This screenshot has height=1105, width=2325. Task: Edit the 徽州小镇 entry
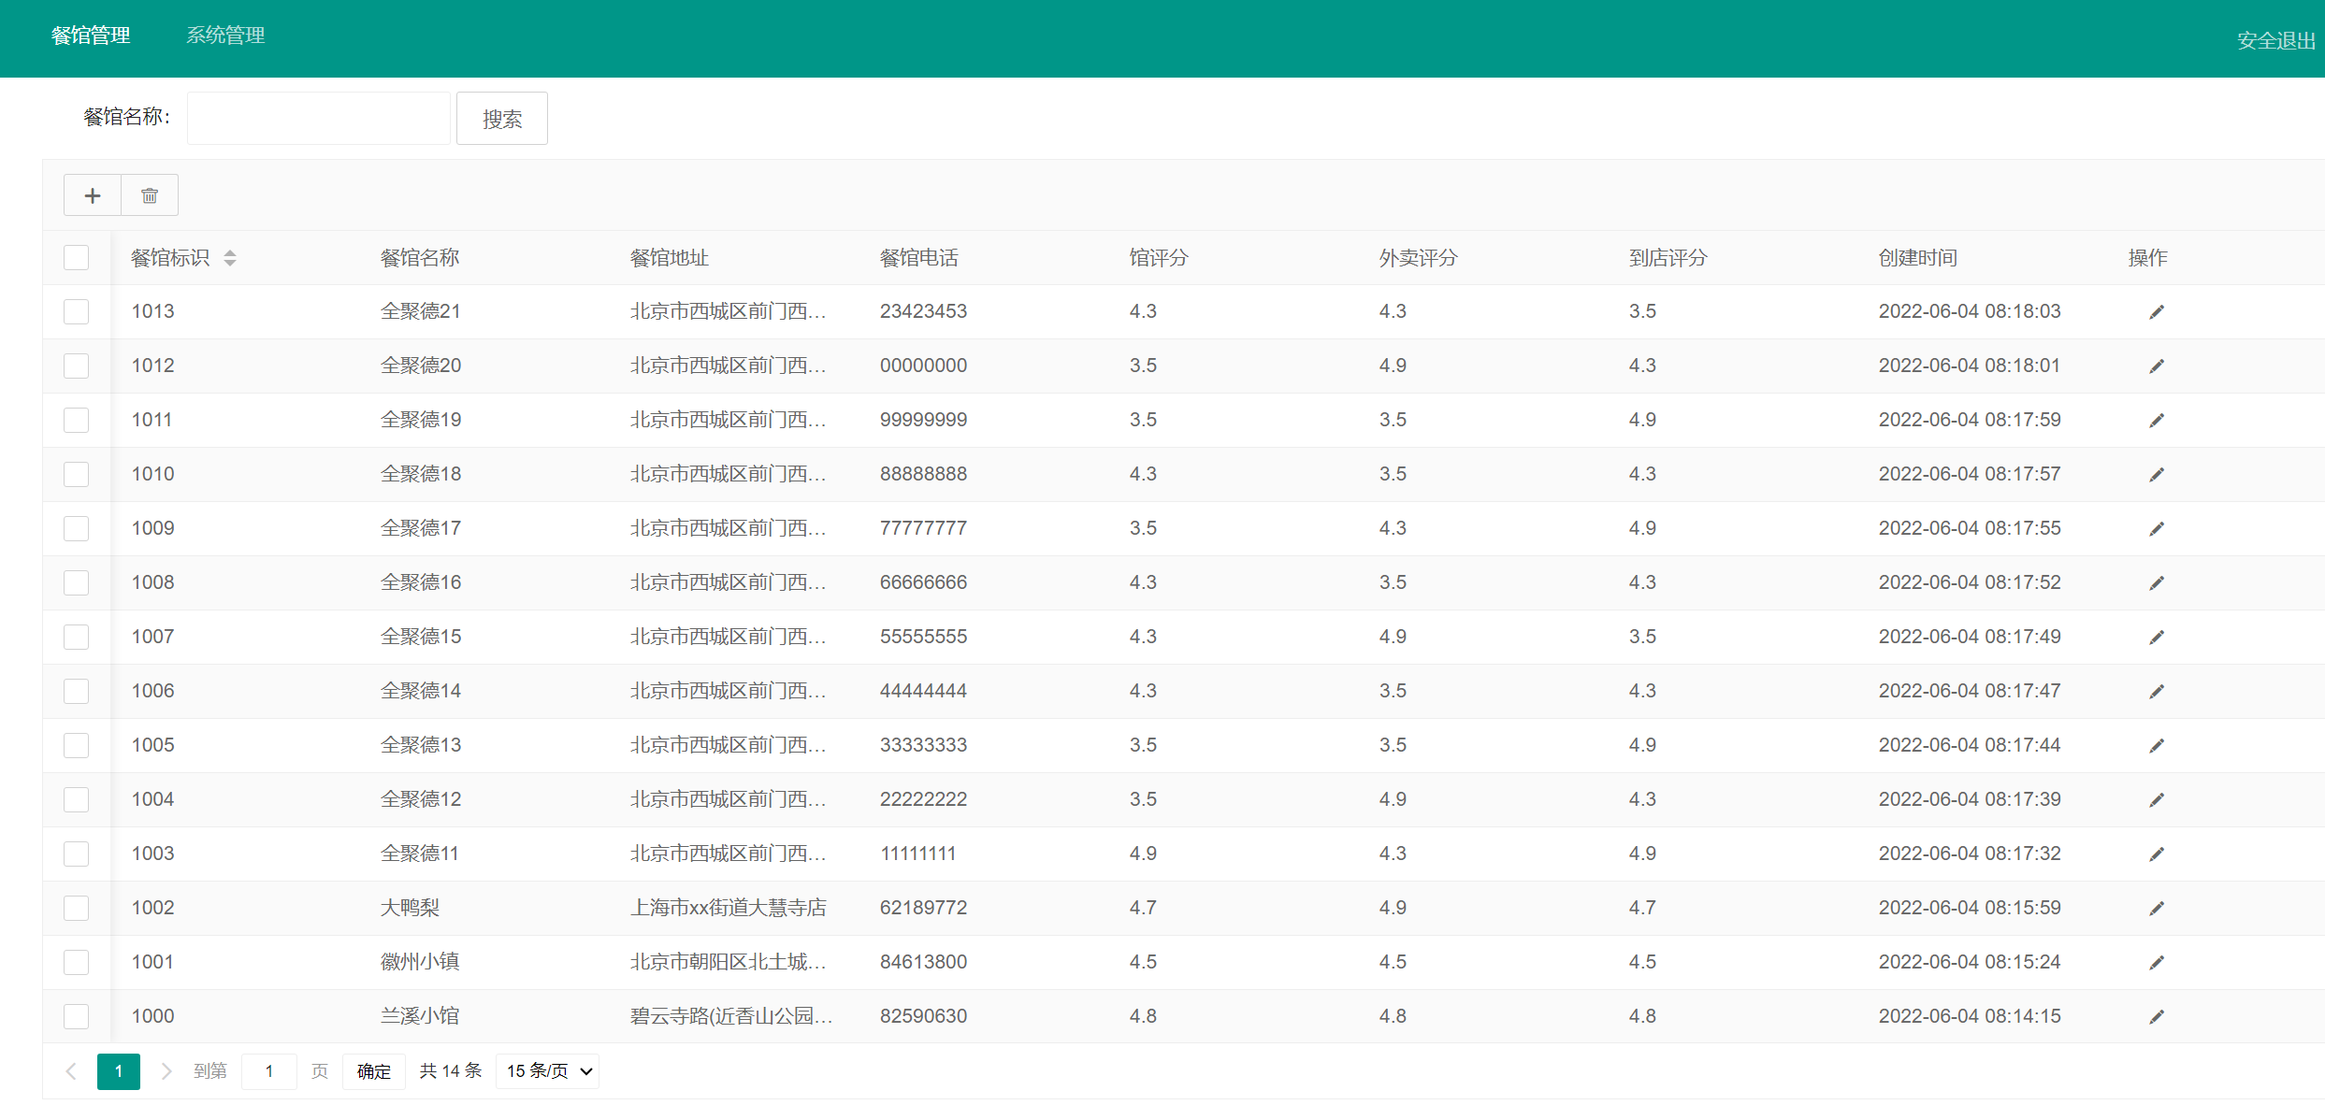point(2157,962)
